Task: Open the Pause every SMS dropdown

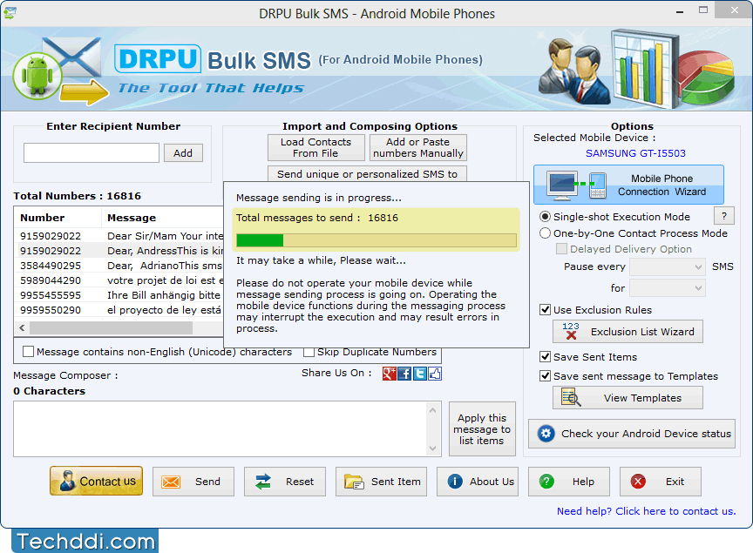Action: (x=668, y=266)
